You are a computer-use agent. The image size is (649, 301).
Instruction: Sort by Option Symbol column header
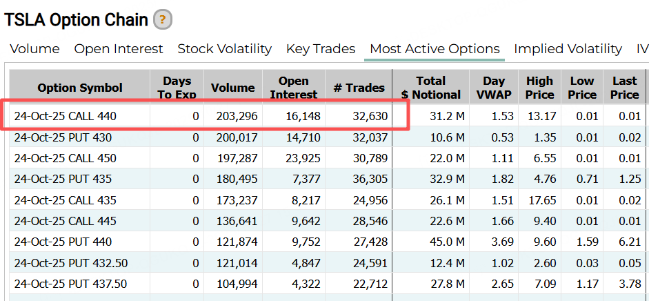tap(80, 88)
